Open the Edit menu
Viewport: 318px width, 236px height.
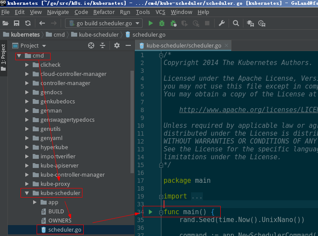coord(20,12)
